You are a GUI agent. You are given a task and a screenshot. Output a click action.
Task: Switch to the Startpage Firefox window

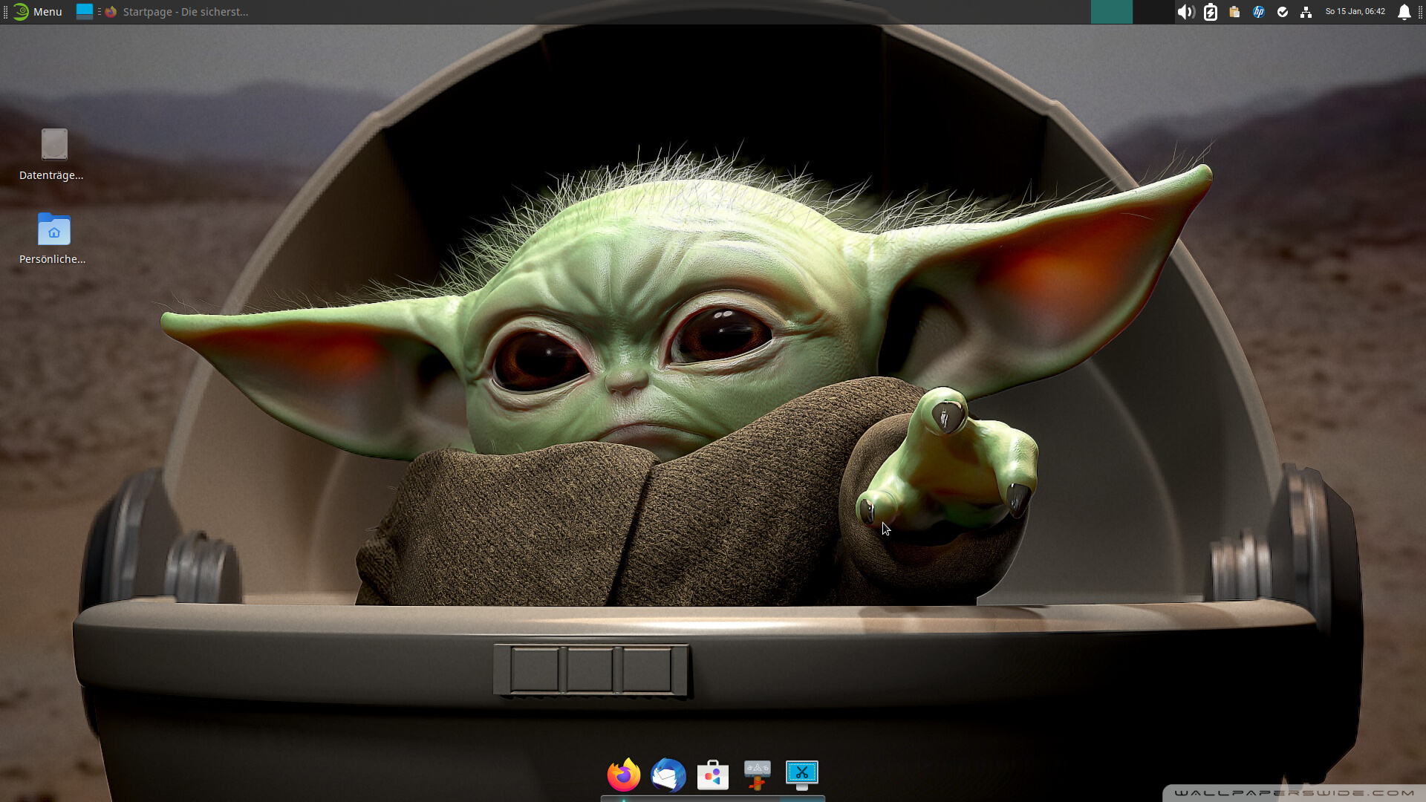pyautogui.click(x=178, y=12)
